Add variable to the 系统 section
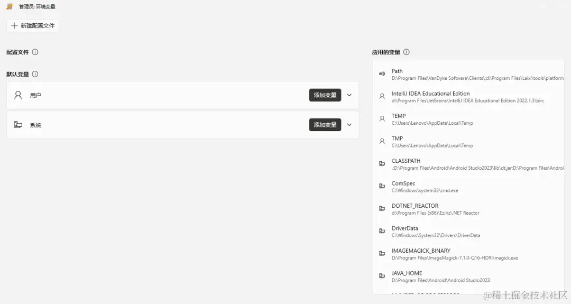The height and width of the screenshot is (304, 571). pyautogui.click(x=325, y=125)
